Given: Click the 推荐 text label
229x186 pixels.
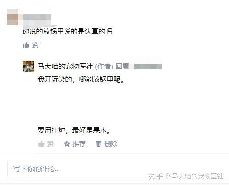Looking at the screenshot, I should (79, 144).
